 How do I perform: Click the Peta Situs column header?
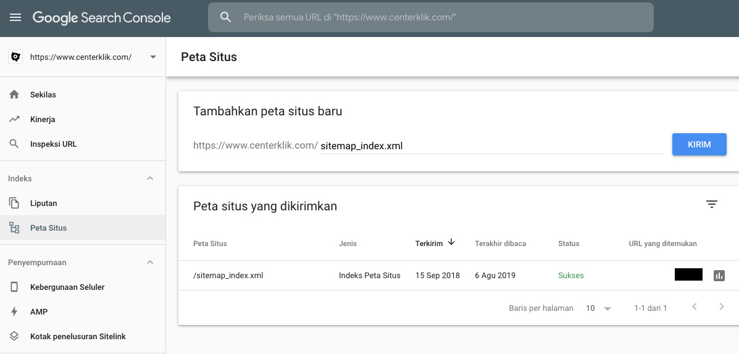coord(210,244)
